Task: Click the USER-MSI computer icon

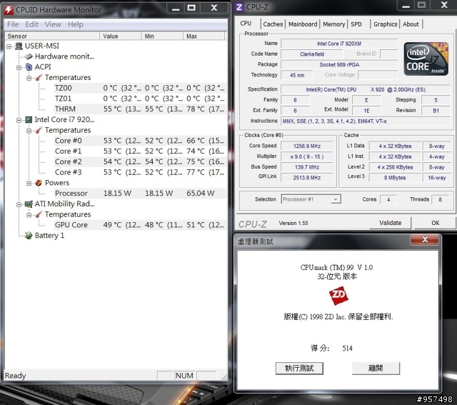Action: pyautogui.click(x=19, y=46)
